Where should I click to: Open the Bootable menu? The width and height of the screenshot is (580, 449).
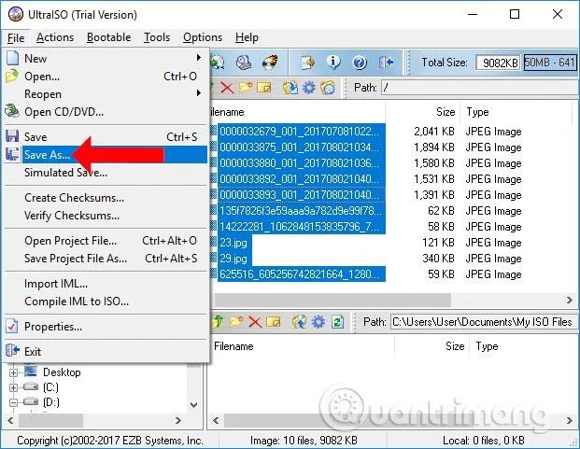(108, 37)
